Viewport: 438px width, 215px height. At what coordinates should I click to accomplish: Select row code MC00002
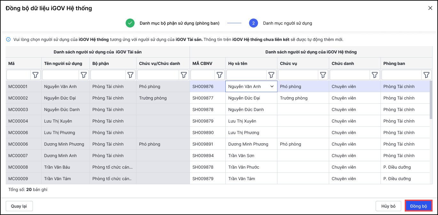[23, 98]
